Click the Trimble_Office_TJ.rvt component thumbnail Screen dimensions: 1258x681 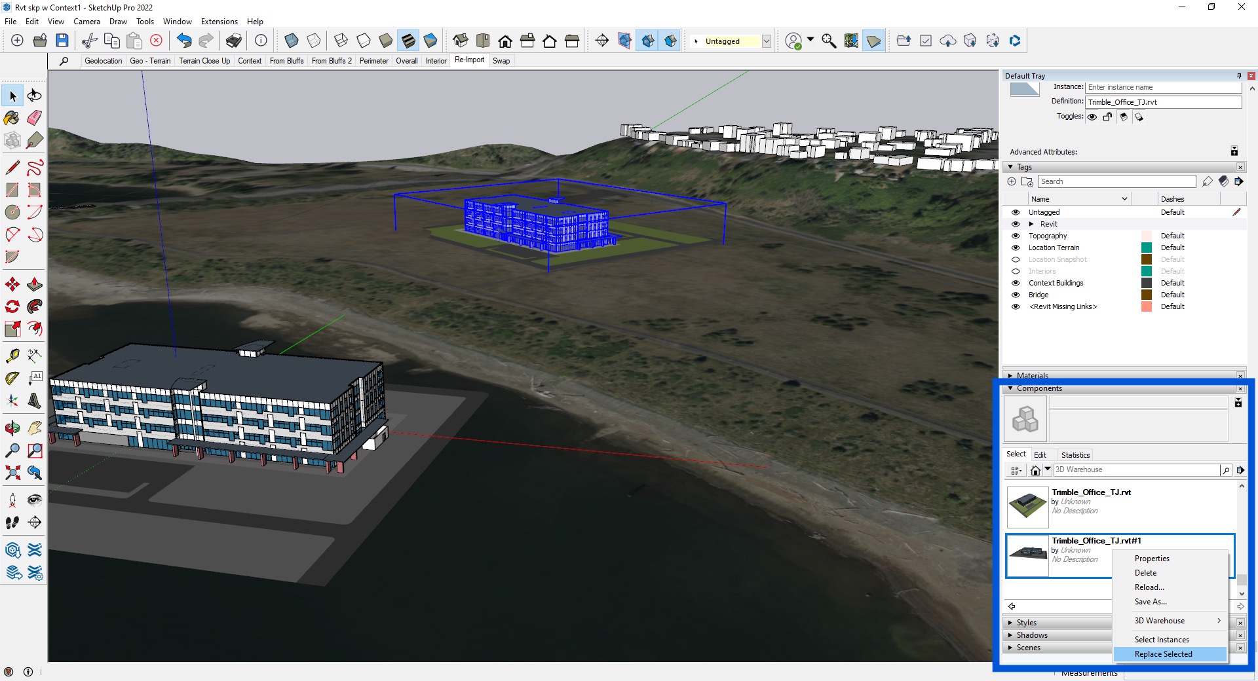(1027, 507)
